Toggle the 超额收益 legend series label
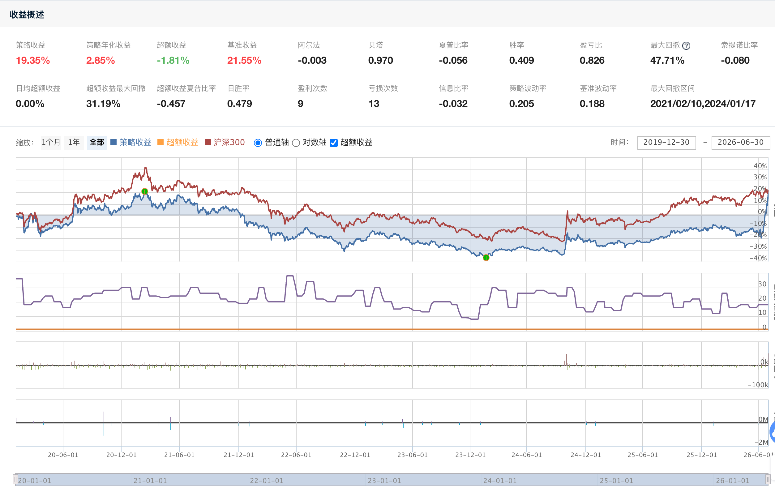 tap(182, 142)
